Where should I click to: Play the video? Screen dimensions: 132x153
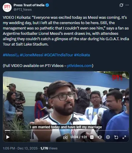point(8,137)
